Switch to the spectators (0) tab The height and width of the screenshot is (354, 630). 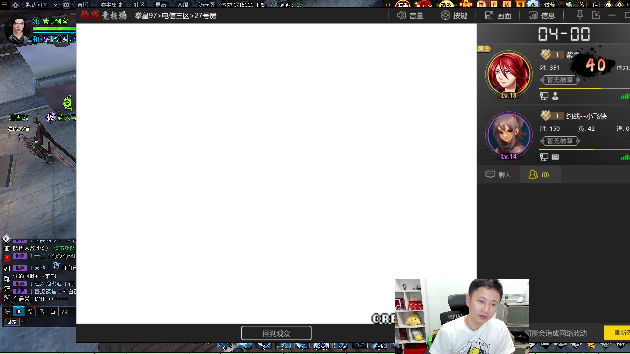click(x=539, y=175)
